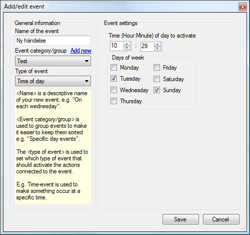Click the hour input showing 10
The width and height of the screenshot is (250, 235).
(117, 46)
